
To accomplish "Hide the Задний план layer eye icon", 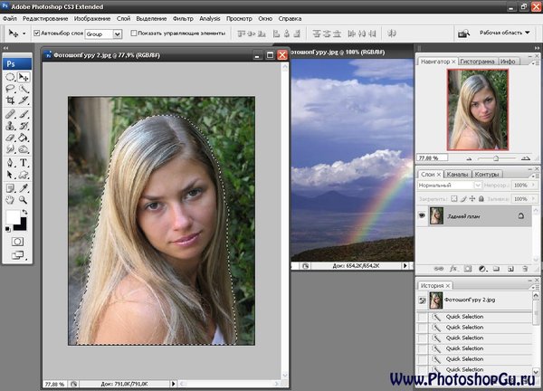I will [423, 215].
